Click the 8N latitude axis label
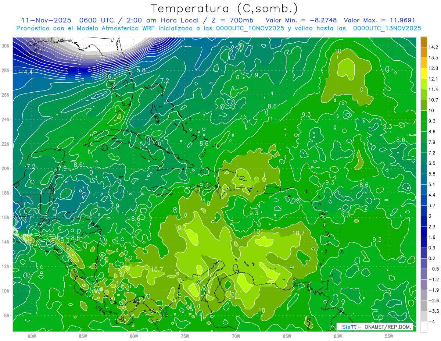 tap(7, 315)
